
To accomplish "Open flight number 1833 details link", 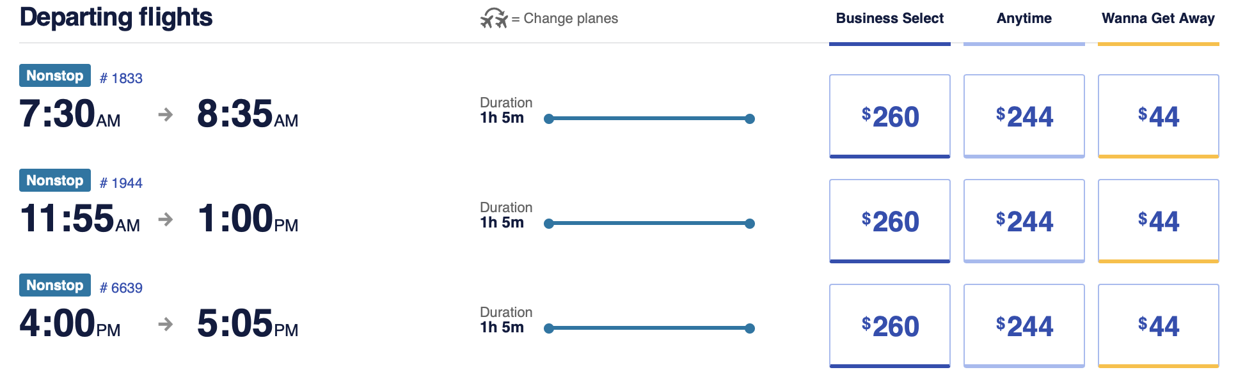I will (121, 78).
